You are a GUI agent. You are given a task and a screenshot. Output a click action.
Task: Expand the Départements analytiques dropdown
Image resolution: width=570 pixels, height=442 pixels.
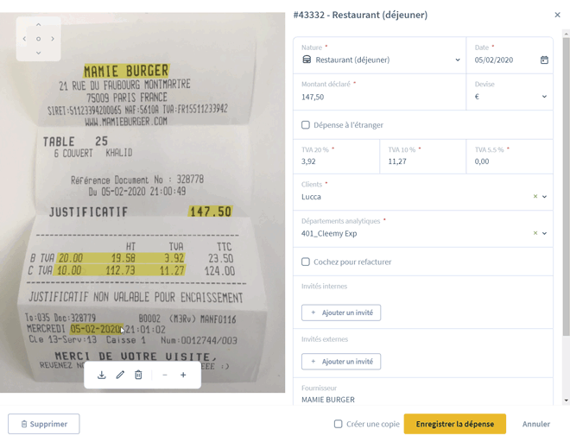tap(544, 233)
